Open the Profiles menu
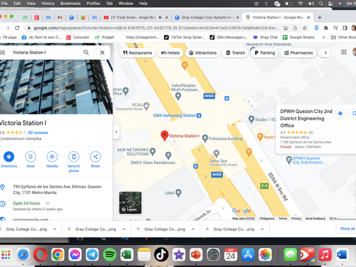The height and width of the screenshot is (267, 356). [x=93, y=3]
